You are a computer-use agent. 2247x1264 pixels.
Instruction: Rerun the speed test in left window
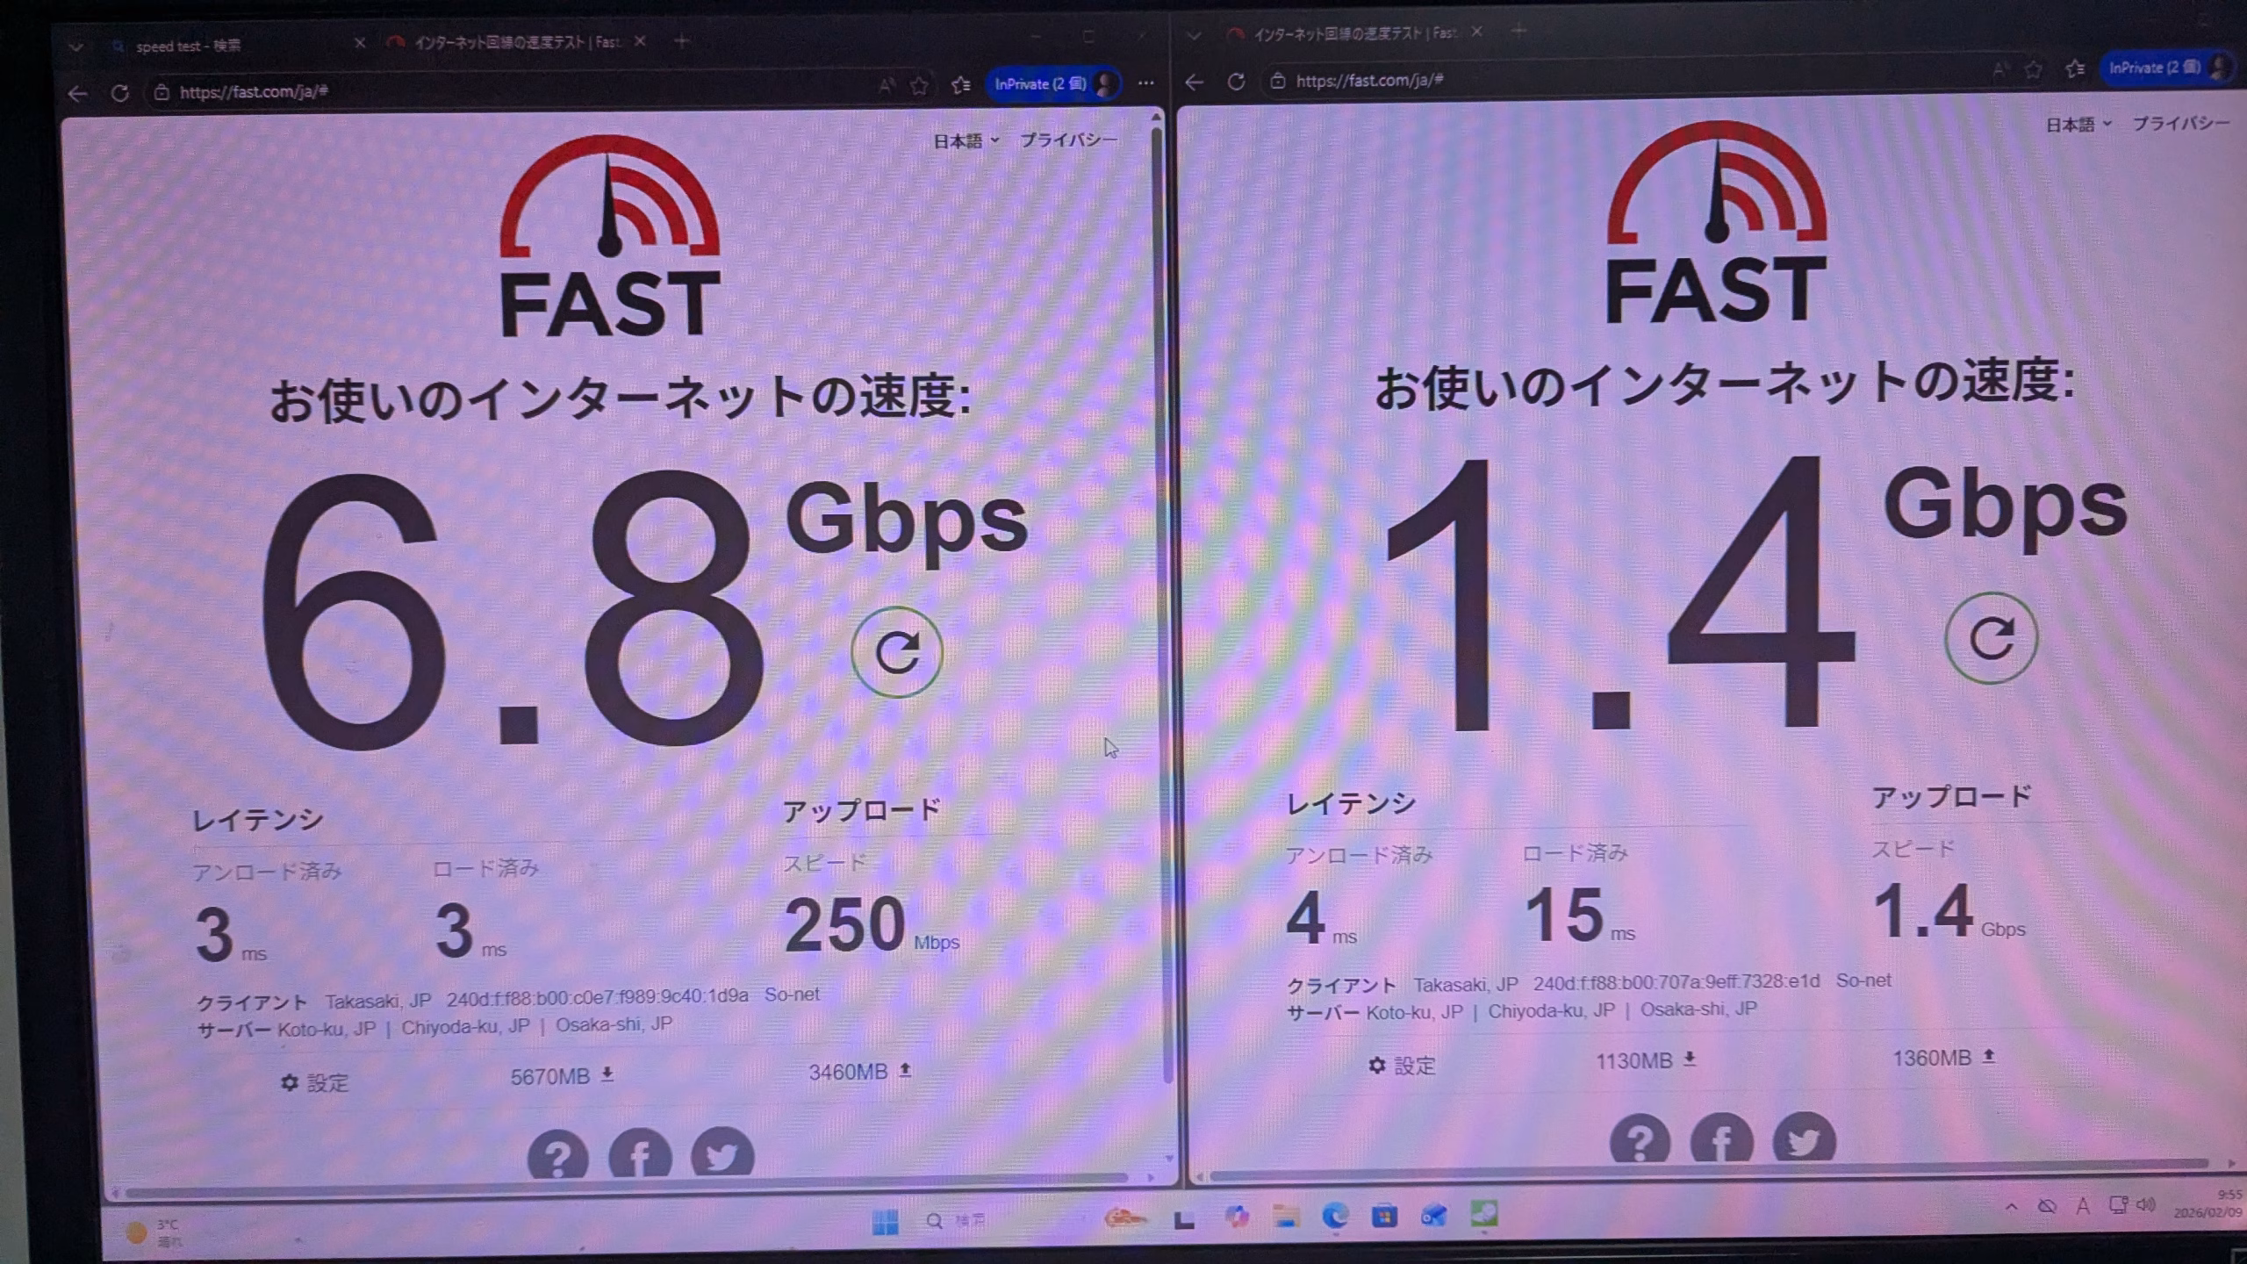[896, 652]
